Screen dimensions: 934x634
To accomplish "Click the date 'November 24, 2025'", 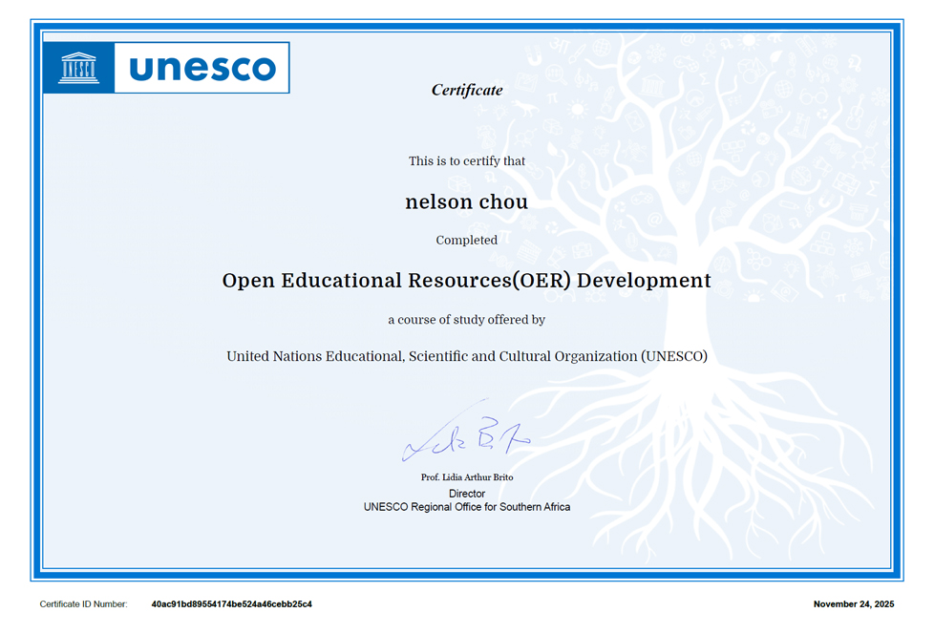I will [x=853, y=604].
